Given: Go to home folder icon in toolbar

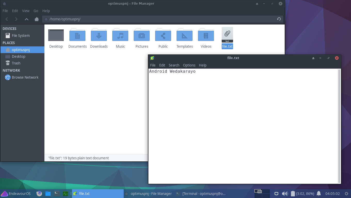Looking at the screenshot, I should tap(37, 19).
